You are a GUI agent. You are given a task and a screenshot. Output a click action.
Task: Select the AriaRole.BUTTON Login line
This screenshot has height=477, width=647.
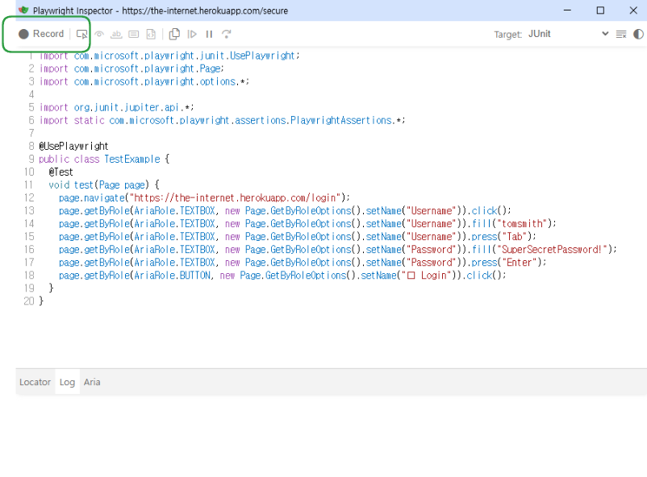[x=282, y=276]
